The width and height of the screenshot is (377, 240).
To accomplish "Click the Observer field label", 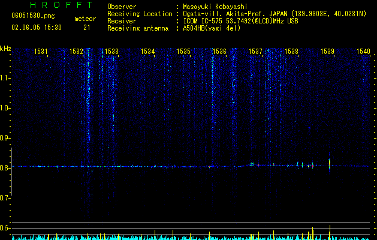I will [x=122, y=7].
